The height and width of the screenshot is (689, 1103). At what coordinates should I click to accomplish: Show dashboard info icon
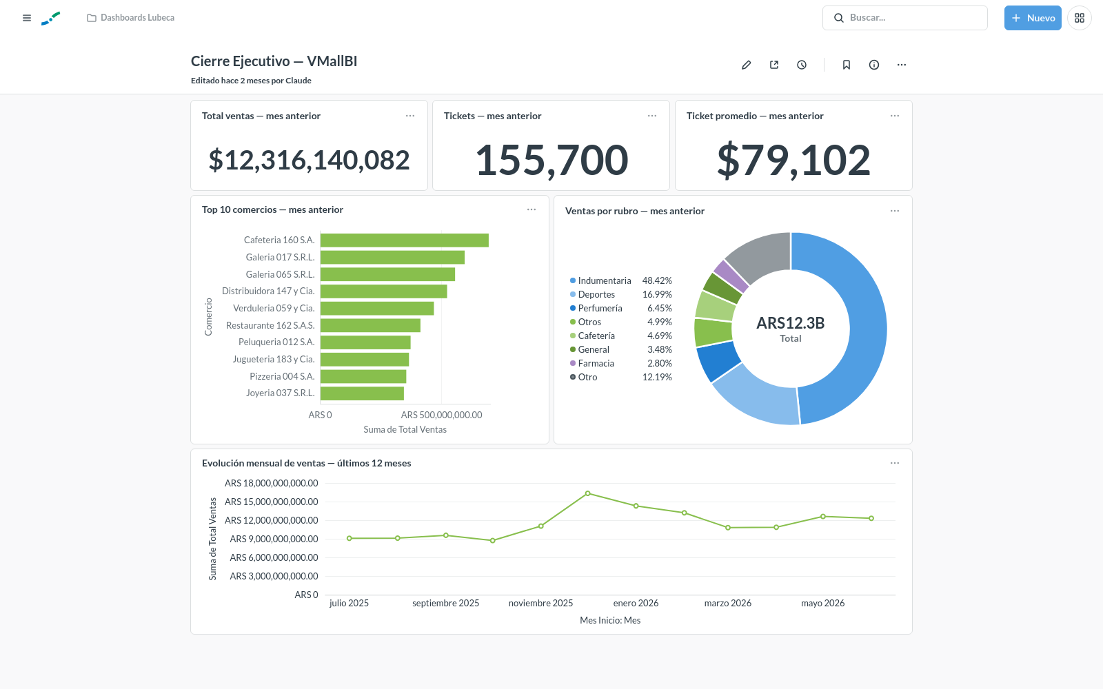(x=874, y=65)
